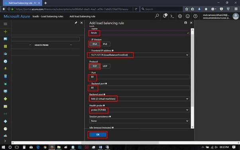Open Firefox in the Windows taskbar
Image resolution: width=240 pixels, height=150 pixels.
pyautogui.click(x=52, y=147)
